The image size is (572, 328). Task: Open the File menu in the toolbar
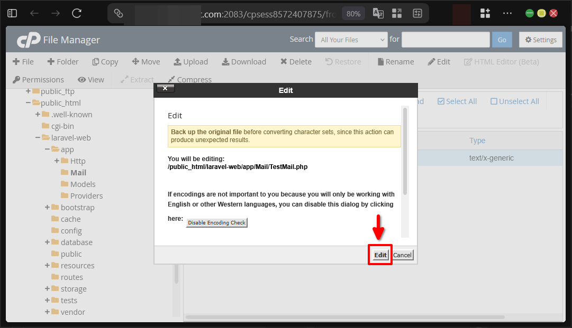(23, 62)
